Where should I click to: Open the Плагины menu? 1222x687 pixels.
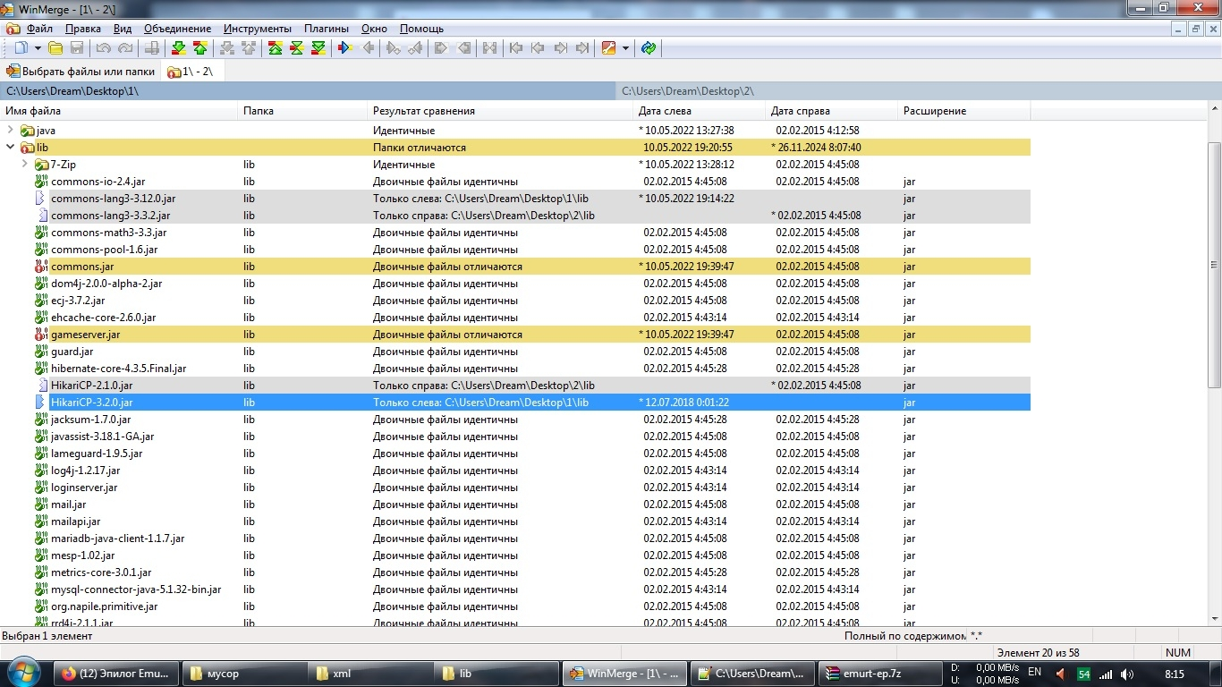(x=327, y=29)
